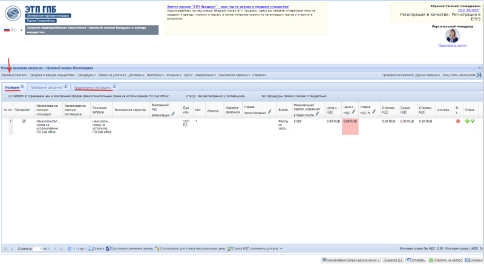Expand Финансы menu
This screenshot has width=484, height=264.
174,75
